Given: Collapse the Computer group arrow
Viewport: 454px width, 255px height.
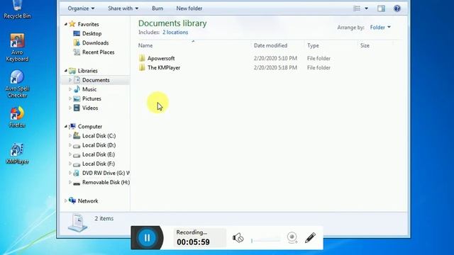Looking at the screenshot, I should (x=66, y=126).
